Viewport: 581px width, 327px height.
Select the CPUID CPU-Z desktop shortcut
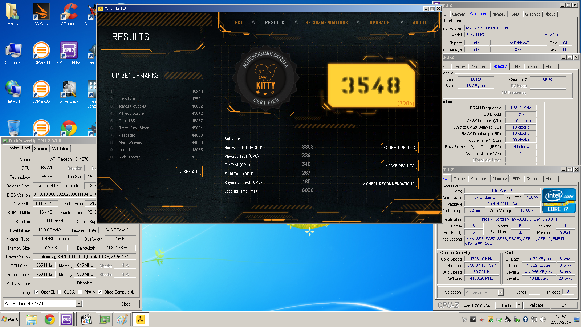click(69, 53)
